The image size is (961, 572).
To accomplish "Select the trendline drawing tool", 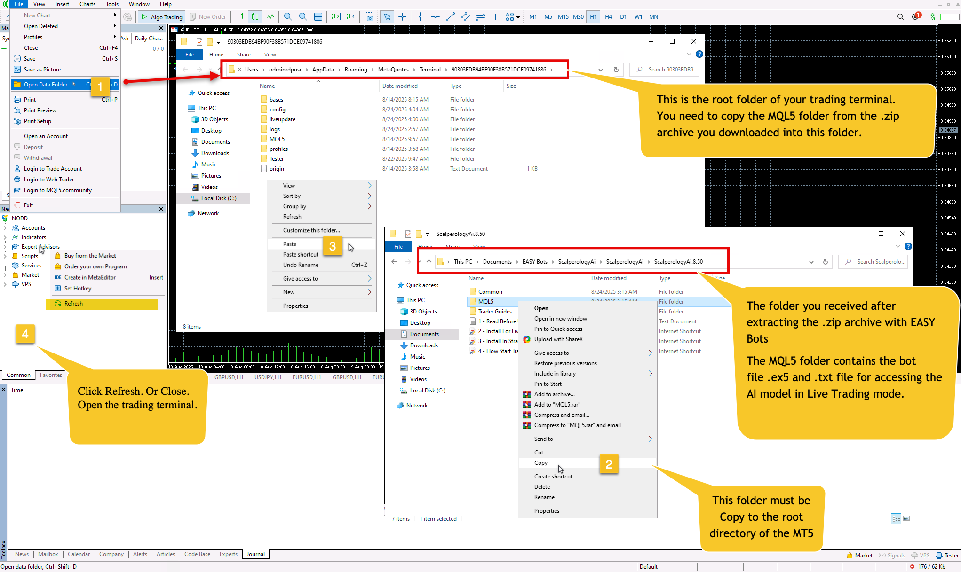I will point(450,17).
